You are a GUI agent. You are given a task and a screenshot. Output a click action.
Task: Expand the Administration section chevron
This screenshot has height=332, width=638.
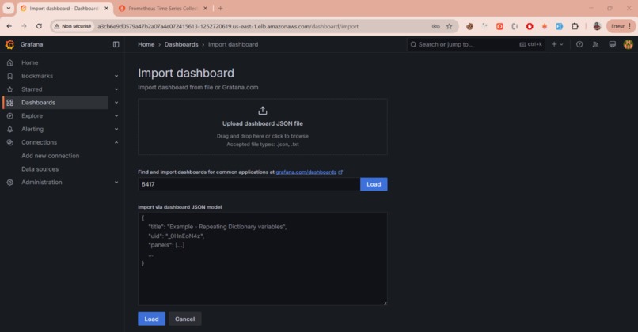[116, 182]
